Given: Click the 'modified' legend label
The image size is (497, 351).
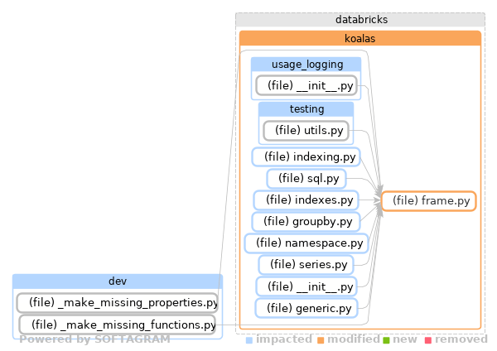Looking at the screenshot, I should 354,339.
